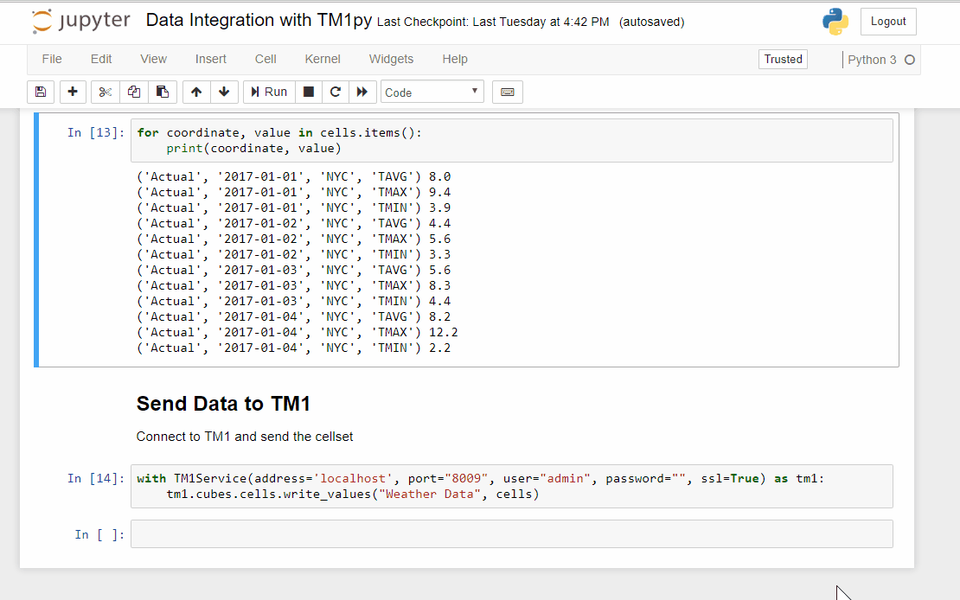Open the cell type Code dropdown

pos(432,92)
